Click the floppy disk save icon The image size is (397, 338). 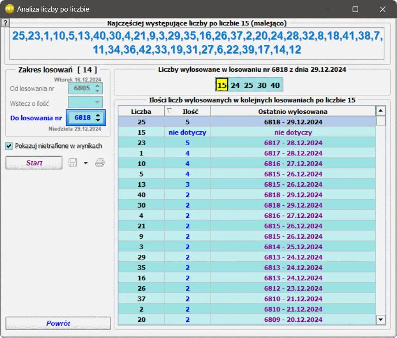click(x=73, y=163)
